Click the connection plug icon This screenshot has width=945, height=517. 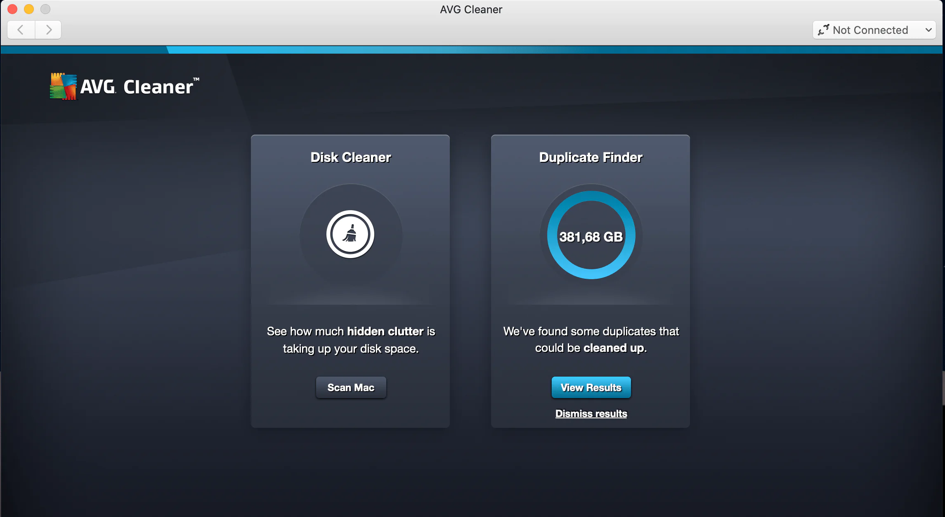(x=823, y=30)
